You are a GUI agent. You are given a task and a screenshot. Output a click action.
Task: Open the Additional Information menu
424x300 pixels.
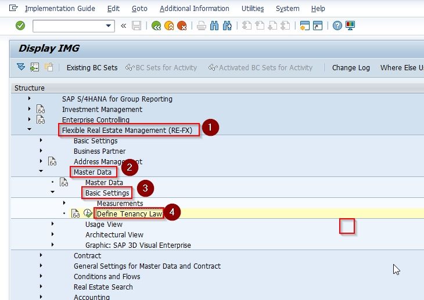194,9
